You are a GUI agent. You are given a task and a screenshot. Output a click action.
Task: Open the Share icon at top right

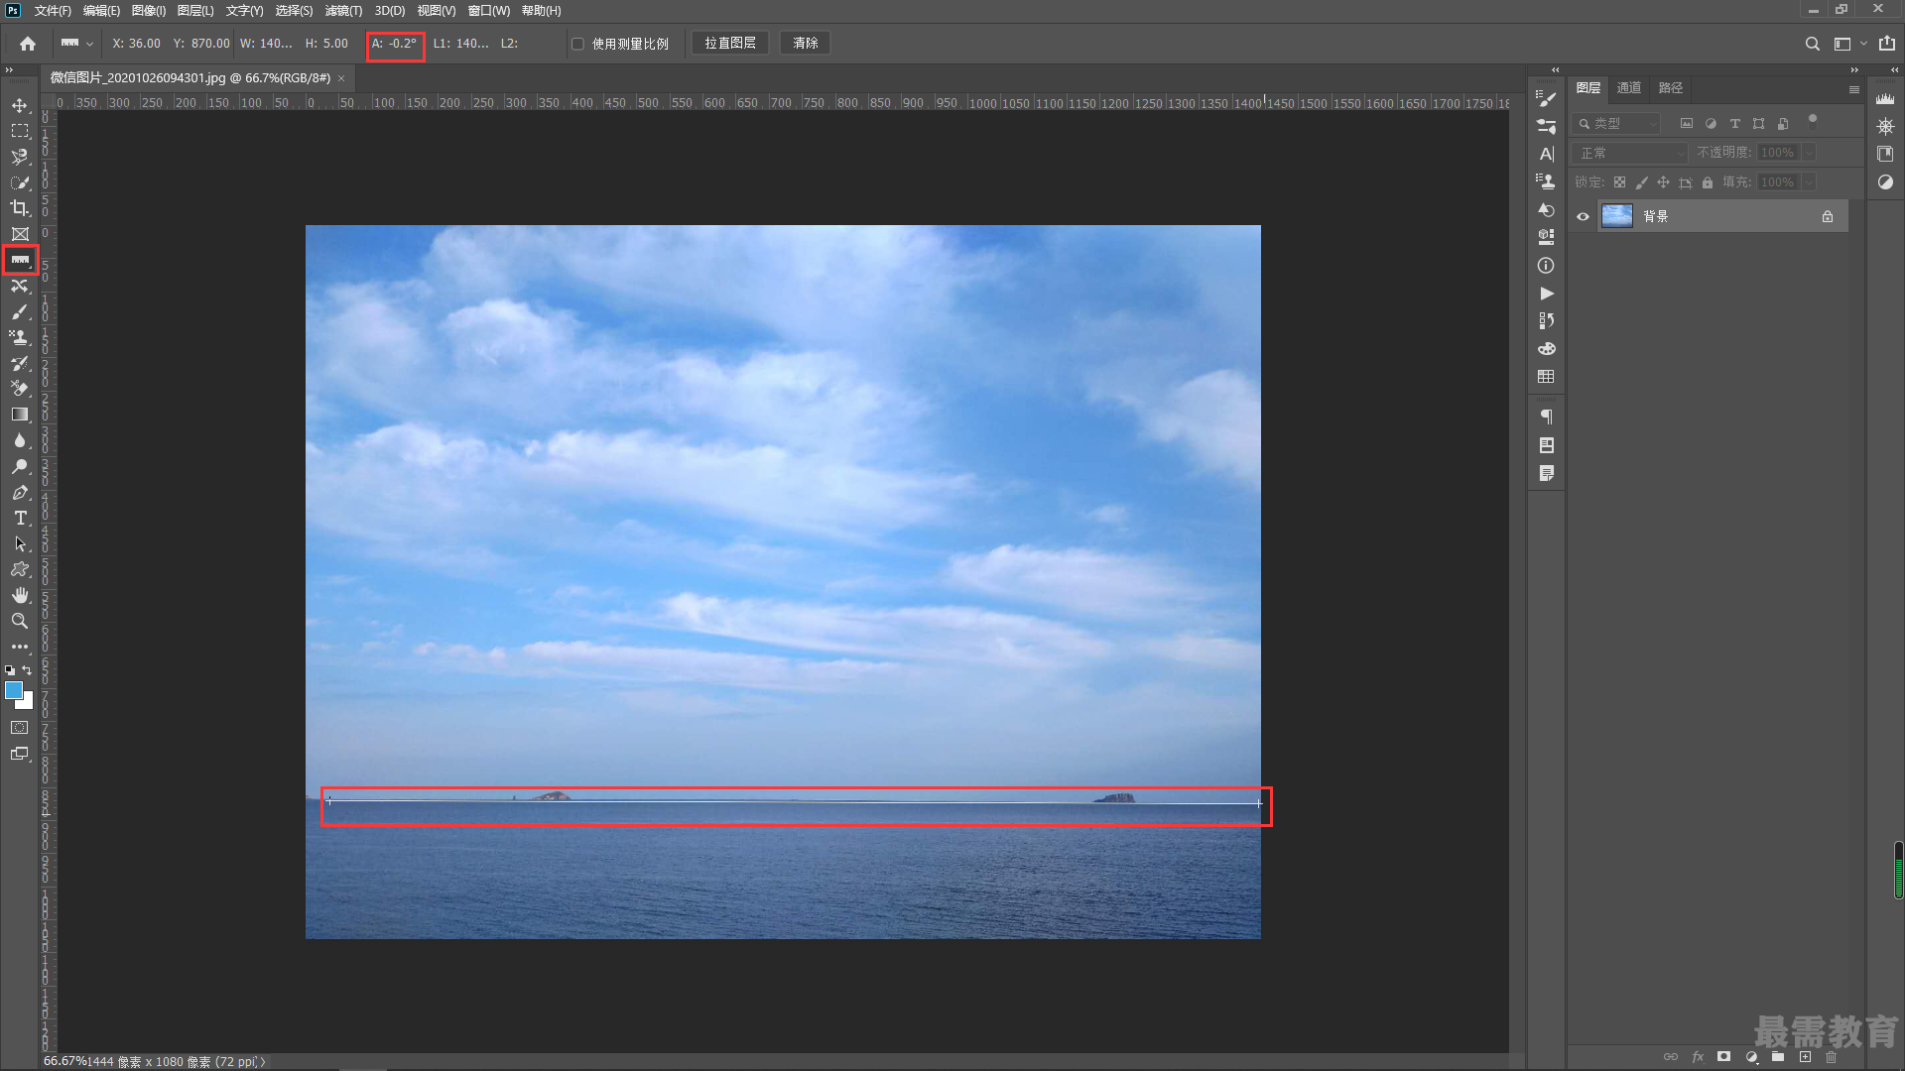1886,43
